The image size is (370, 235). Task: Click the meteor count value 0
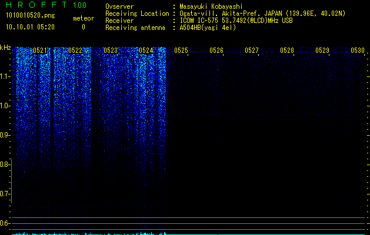(x=84, y=27)
